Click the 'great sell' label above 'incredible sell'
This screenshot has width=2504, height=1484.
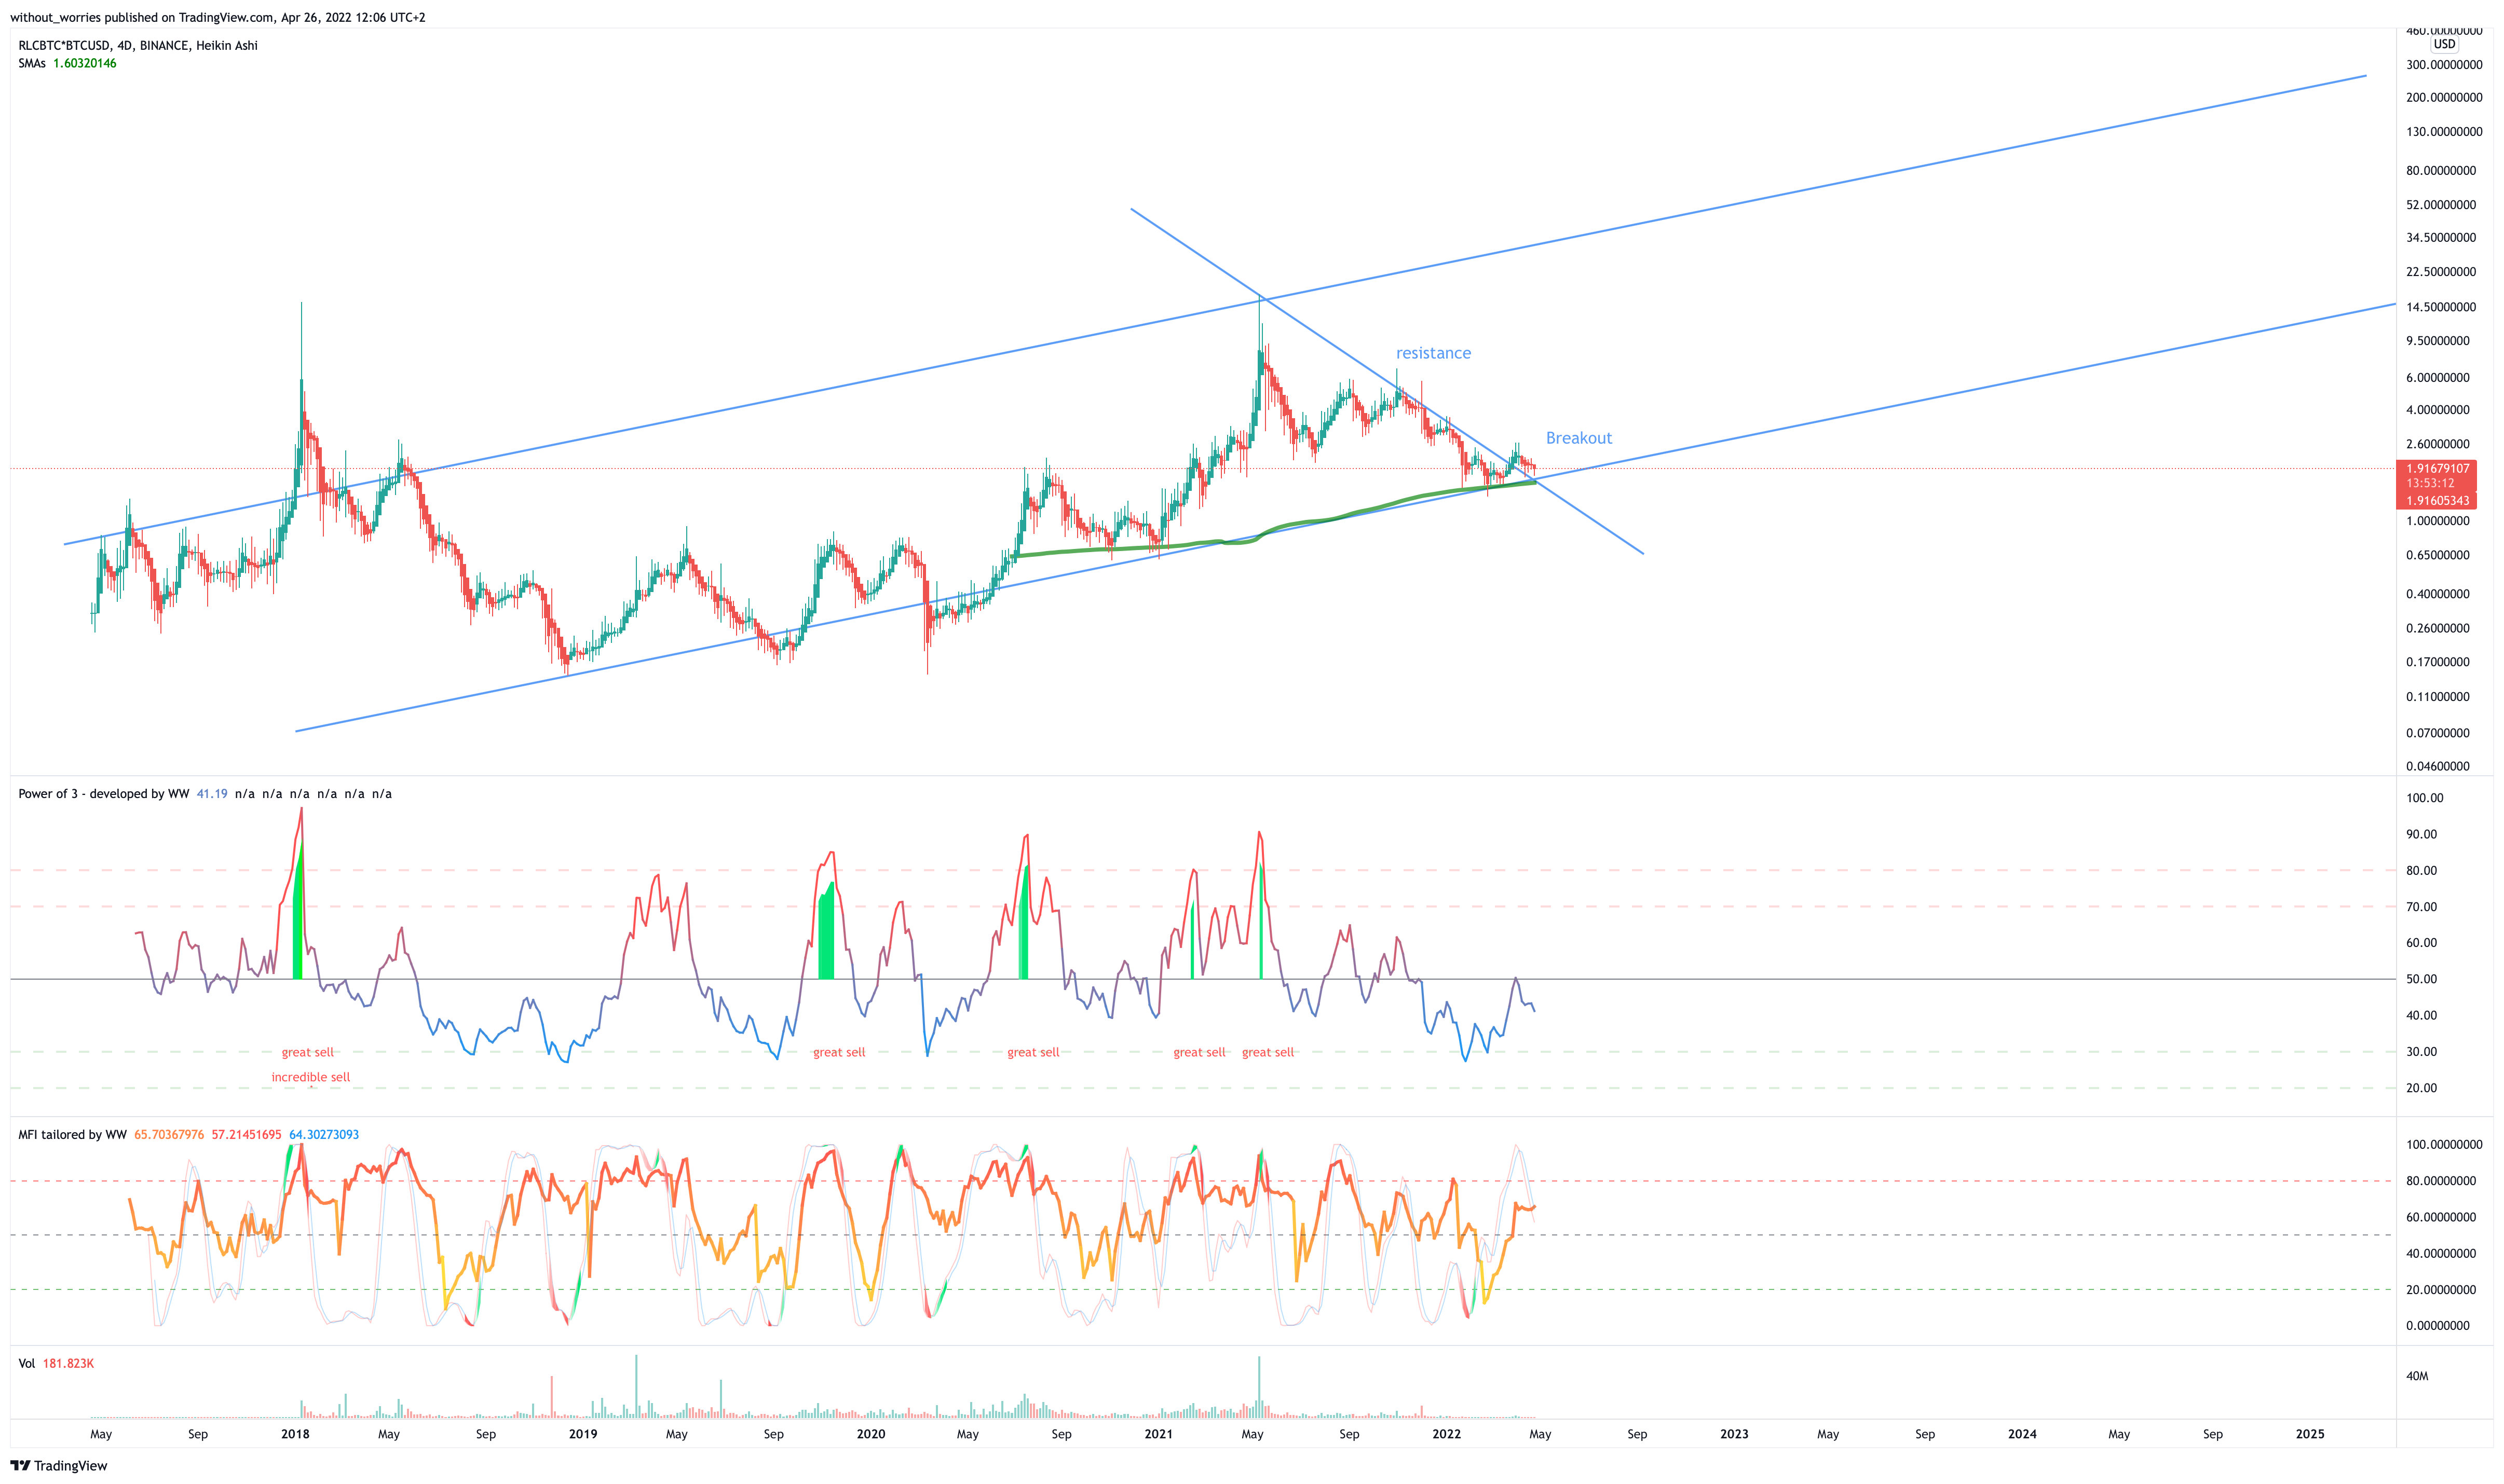click(x=308, y=1052)
